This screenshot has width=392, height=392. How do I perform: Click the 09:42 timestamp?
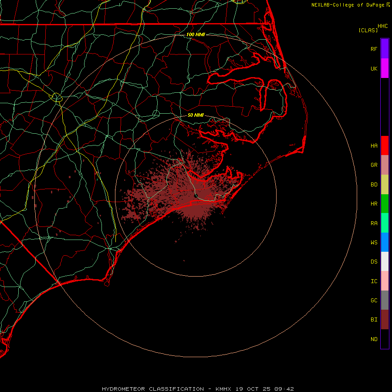click(x=285, y=389)
